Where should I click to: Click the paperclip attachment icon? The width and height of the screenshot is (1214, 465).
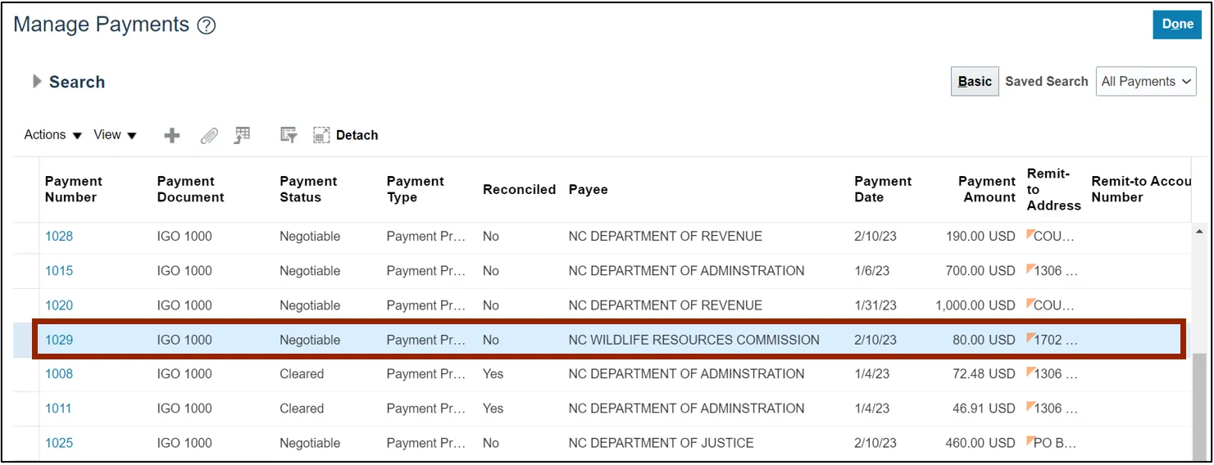click(209, 136)
